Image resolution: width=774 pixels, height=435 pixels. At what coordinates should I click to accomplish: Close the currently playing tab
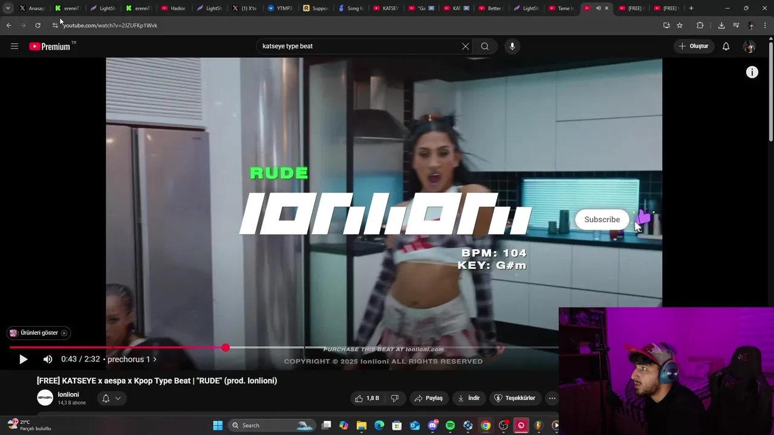(607, 8)
